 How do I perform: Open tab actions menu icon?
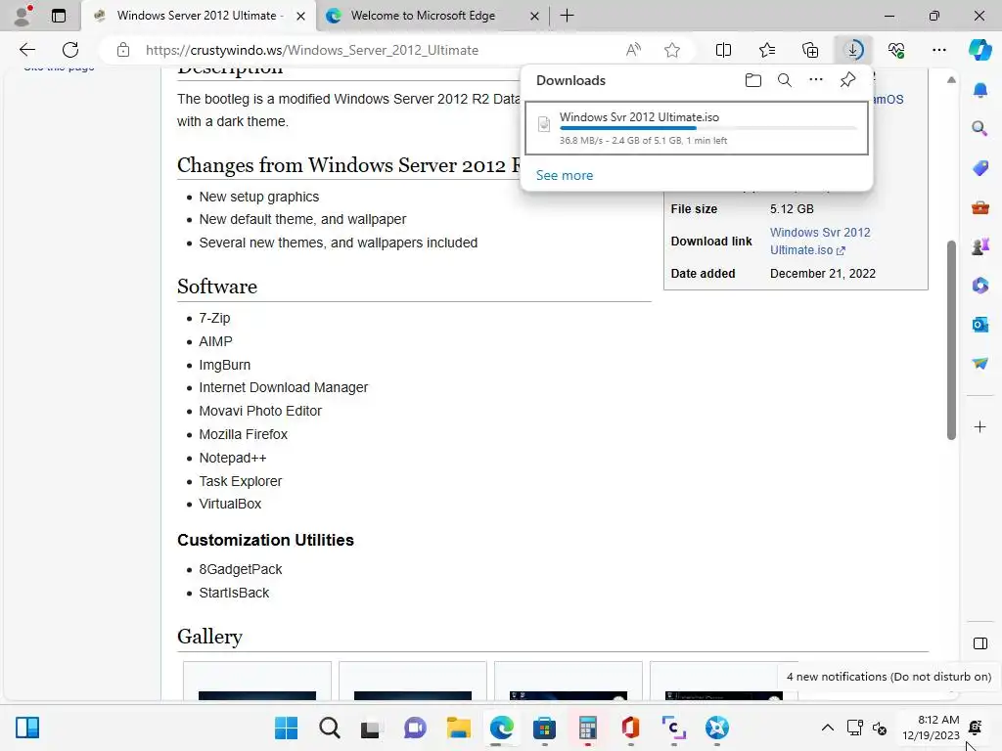tap(58, 16)
